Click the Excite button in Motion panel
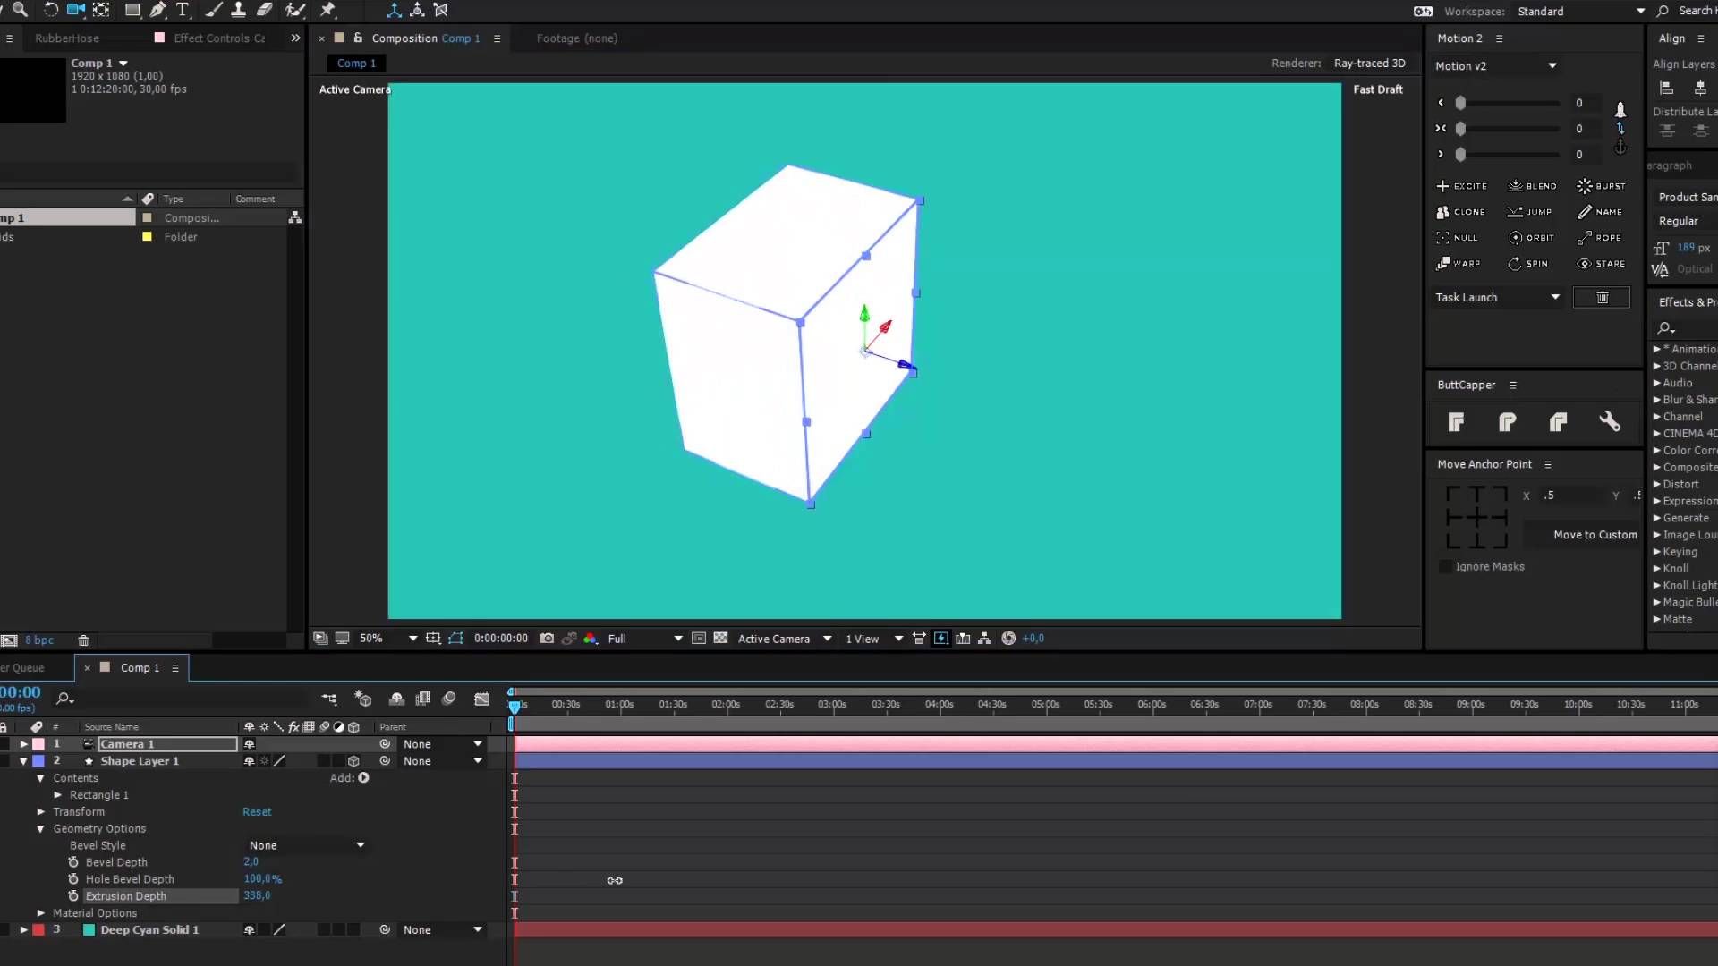Viewport: 1718px width, 966px height. (x=1461, y=186)
